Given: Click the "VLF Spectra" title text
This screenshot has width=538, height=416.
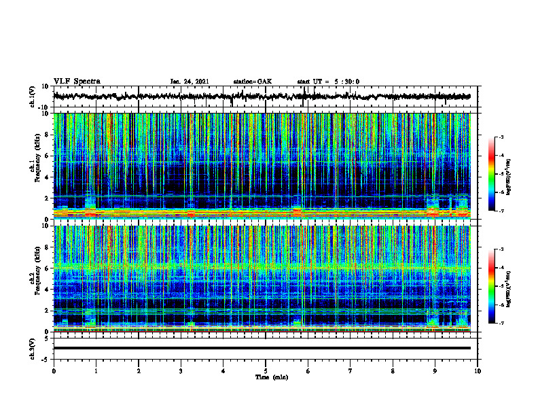Looking at the screenshot, I should (x=77, y=82).
